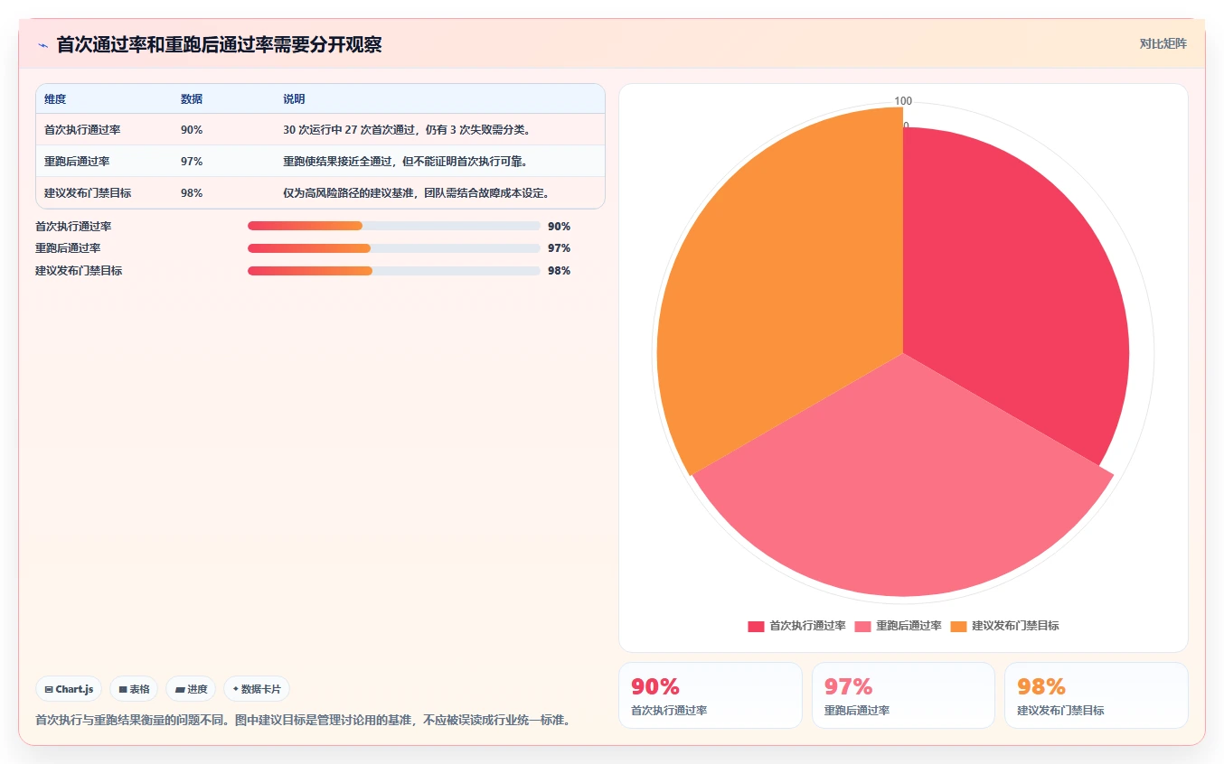Image resolution: width=1224 pixels, height=764 pixels.
Task: Toggle 建议发布门禁目标 legend item in chart
Action: (1004, 626)
